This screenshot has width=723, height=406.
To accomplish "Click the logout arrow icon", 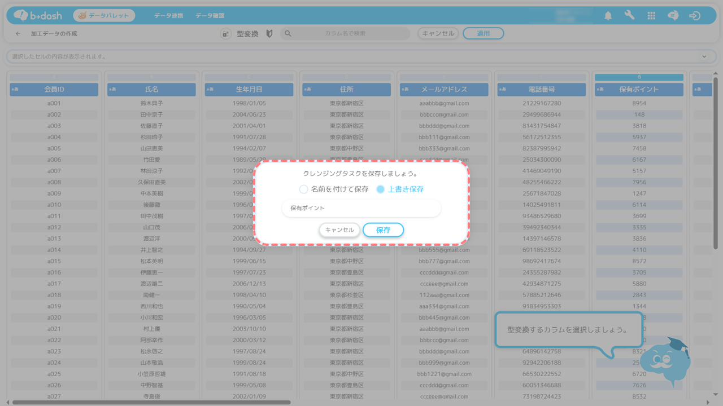I will [x=695, y=16].
